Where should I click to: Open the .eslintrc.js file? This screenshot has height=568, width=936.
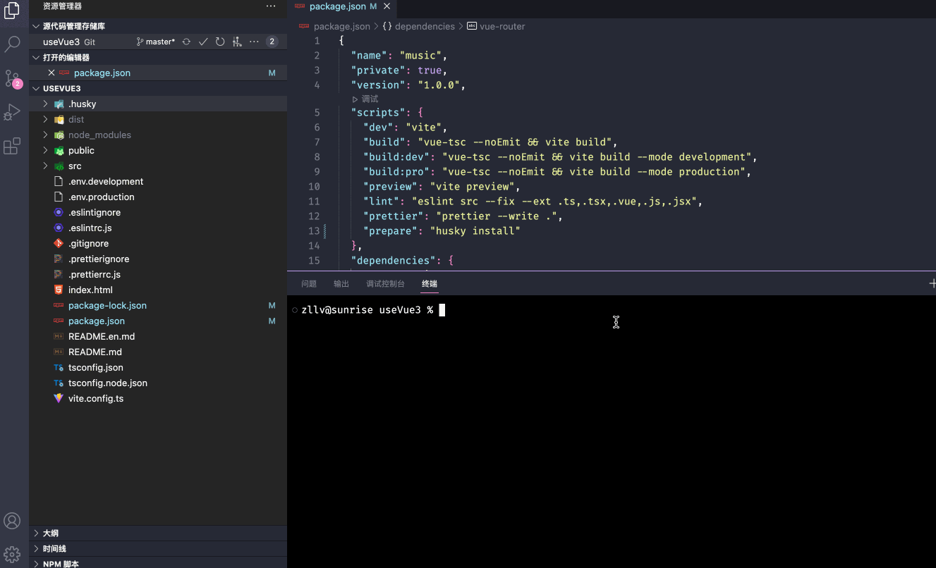pyautogui.click(x=158, y=228)
